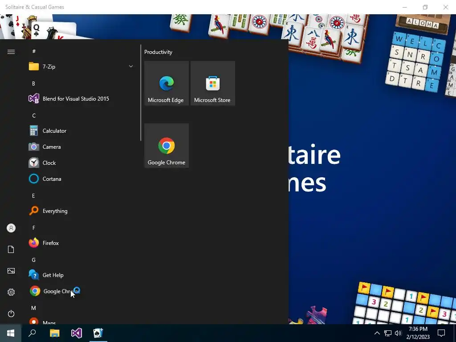This screenshot has width=456, height=342.
Task: Click the Microsoft Store tile
Action: pyautogui.click(x=212, y=83)
